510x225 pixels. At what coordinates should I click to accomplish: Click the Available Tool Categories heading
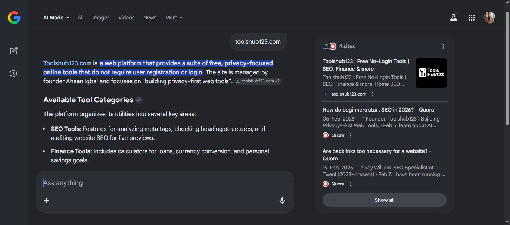tap(88, 100)
